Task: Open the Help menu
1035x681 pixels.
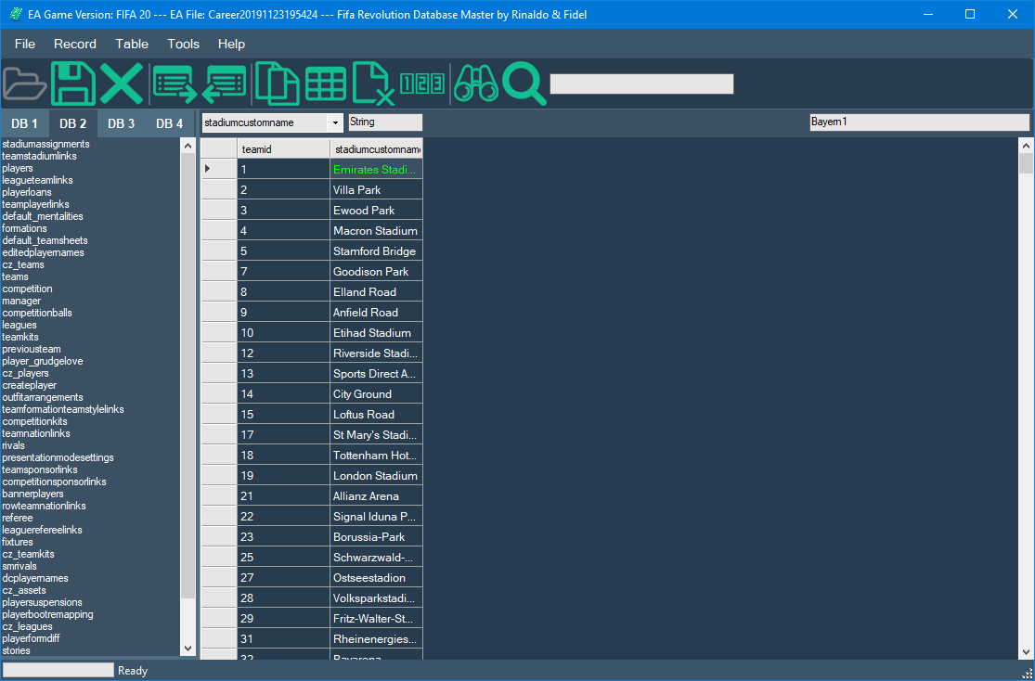Action: pos(232,45)
